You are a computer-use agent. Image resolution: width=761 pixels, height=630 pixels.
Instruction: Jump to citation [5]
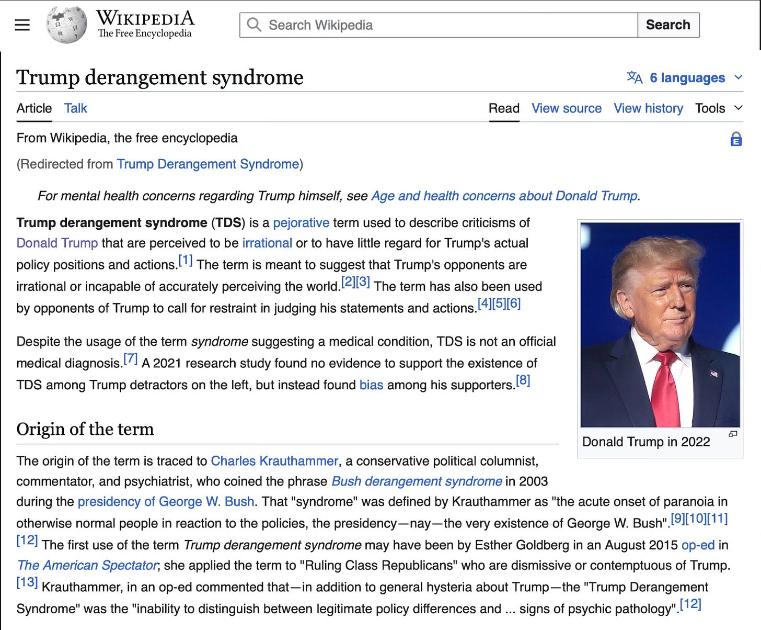point(499,303)
